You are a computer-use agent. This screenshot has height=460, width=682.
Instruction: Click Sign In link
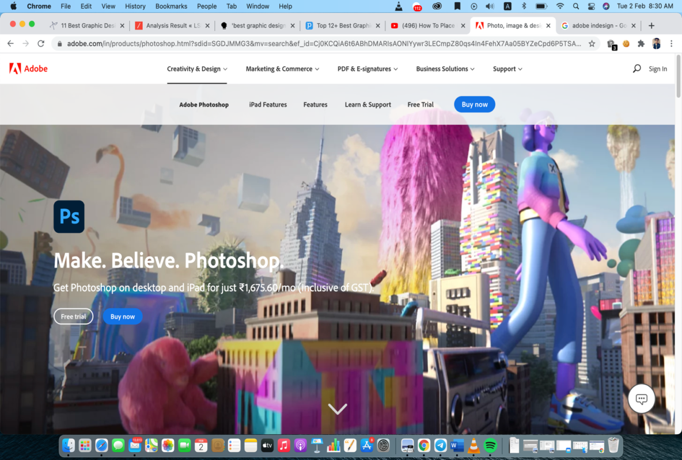coord(658,68)
